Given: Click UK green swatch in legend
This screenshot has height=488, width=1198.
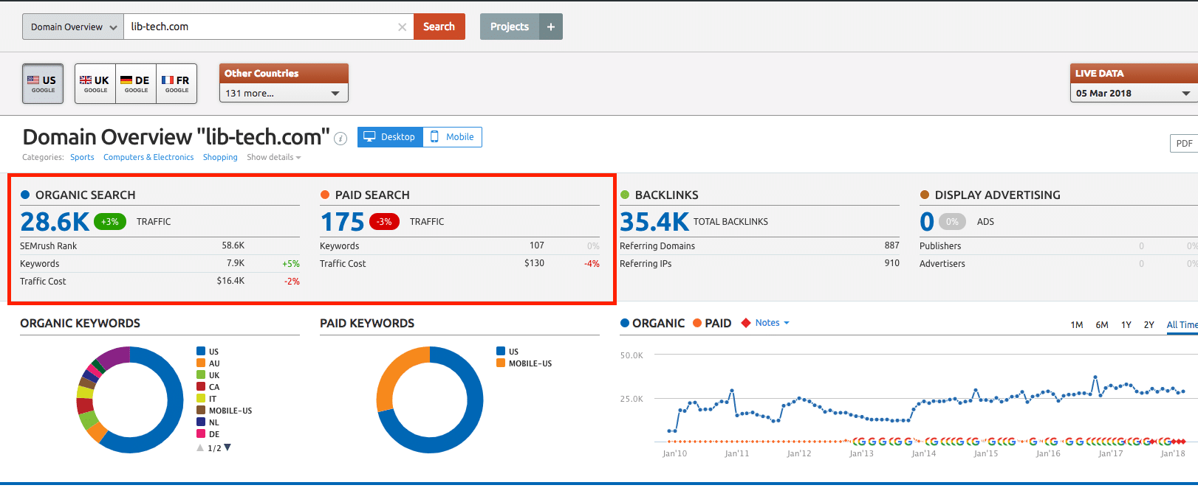Looking at the screenshot, I should pyautogui.click(x=201, y=375).
